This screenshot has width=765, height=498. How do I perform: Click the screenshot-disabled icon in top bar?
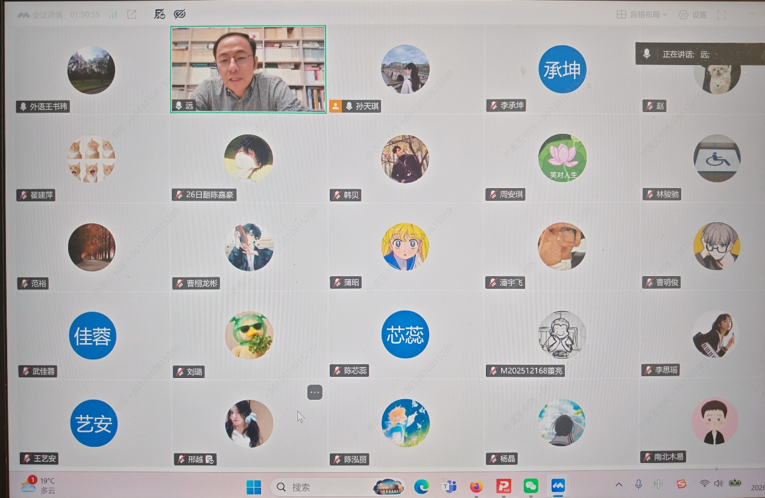(160, 14)
